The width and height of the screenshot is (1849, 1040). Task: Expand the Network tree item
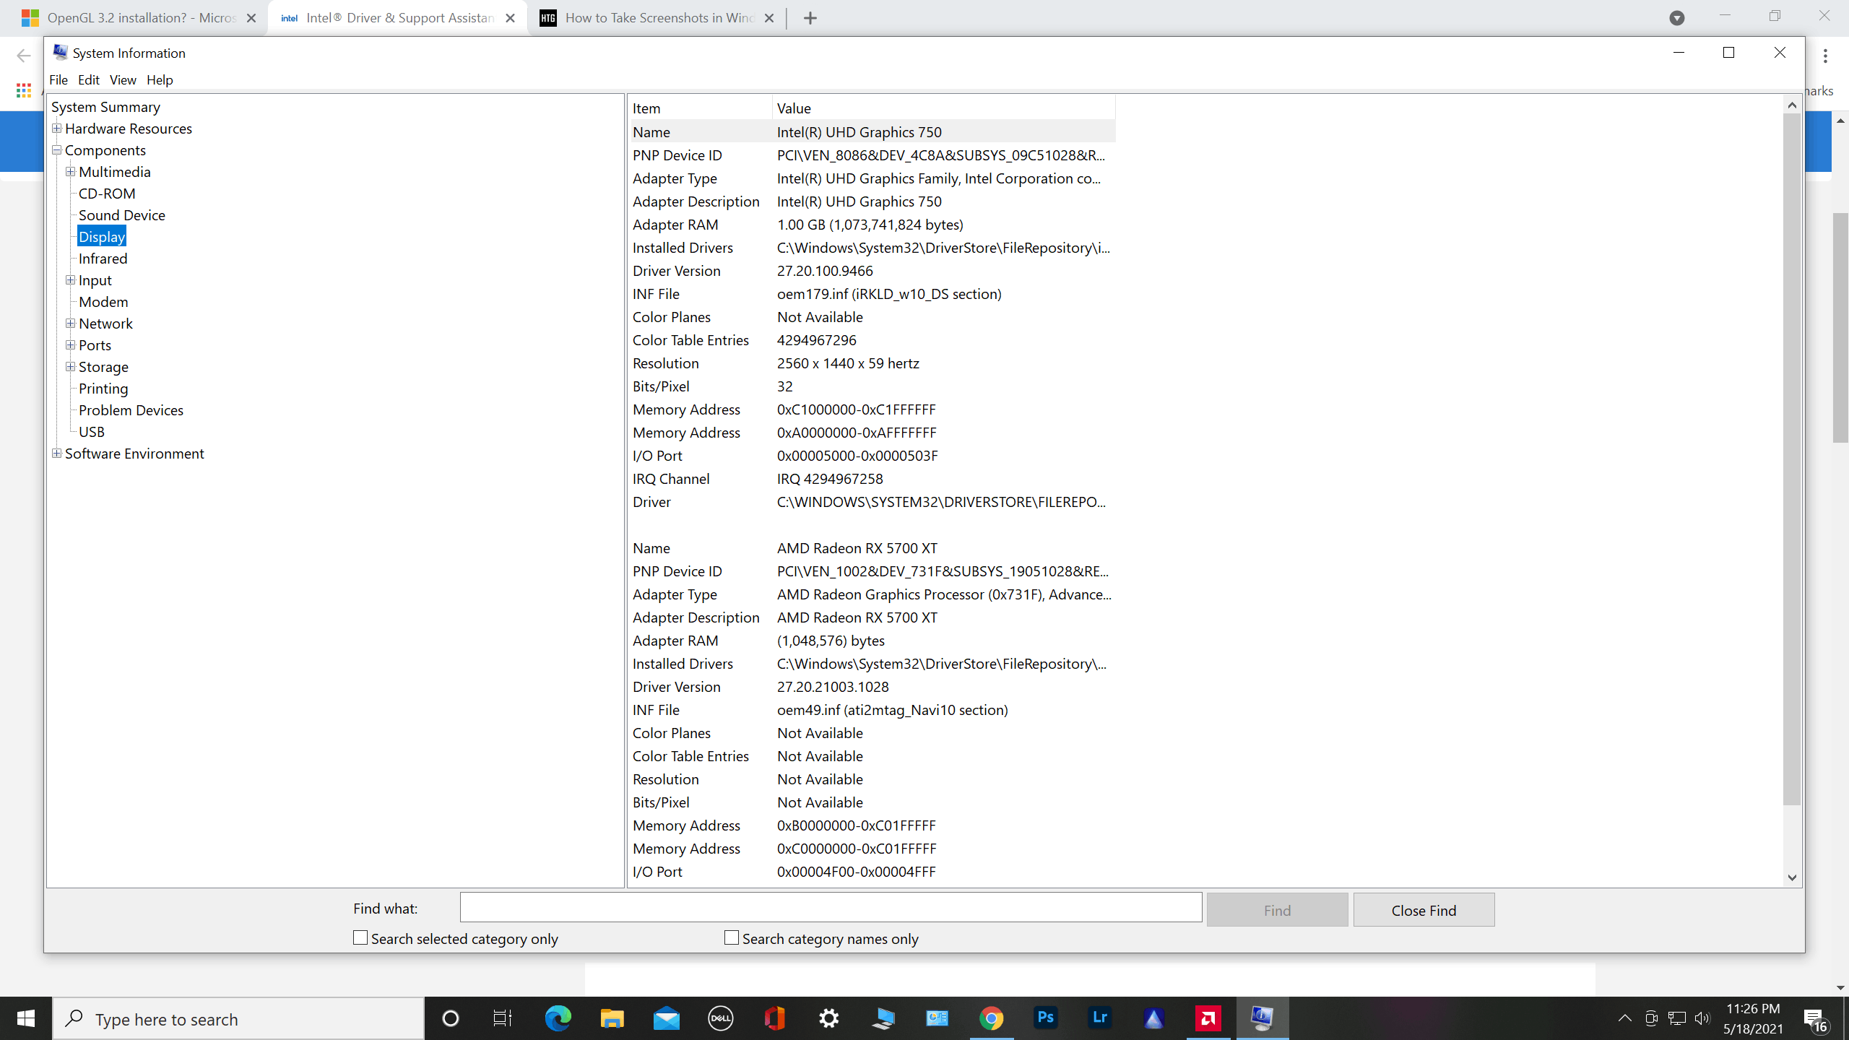pyautogui.click(x=71, y=323)
